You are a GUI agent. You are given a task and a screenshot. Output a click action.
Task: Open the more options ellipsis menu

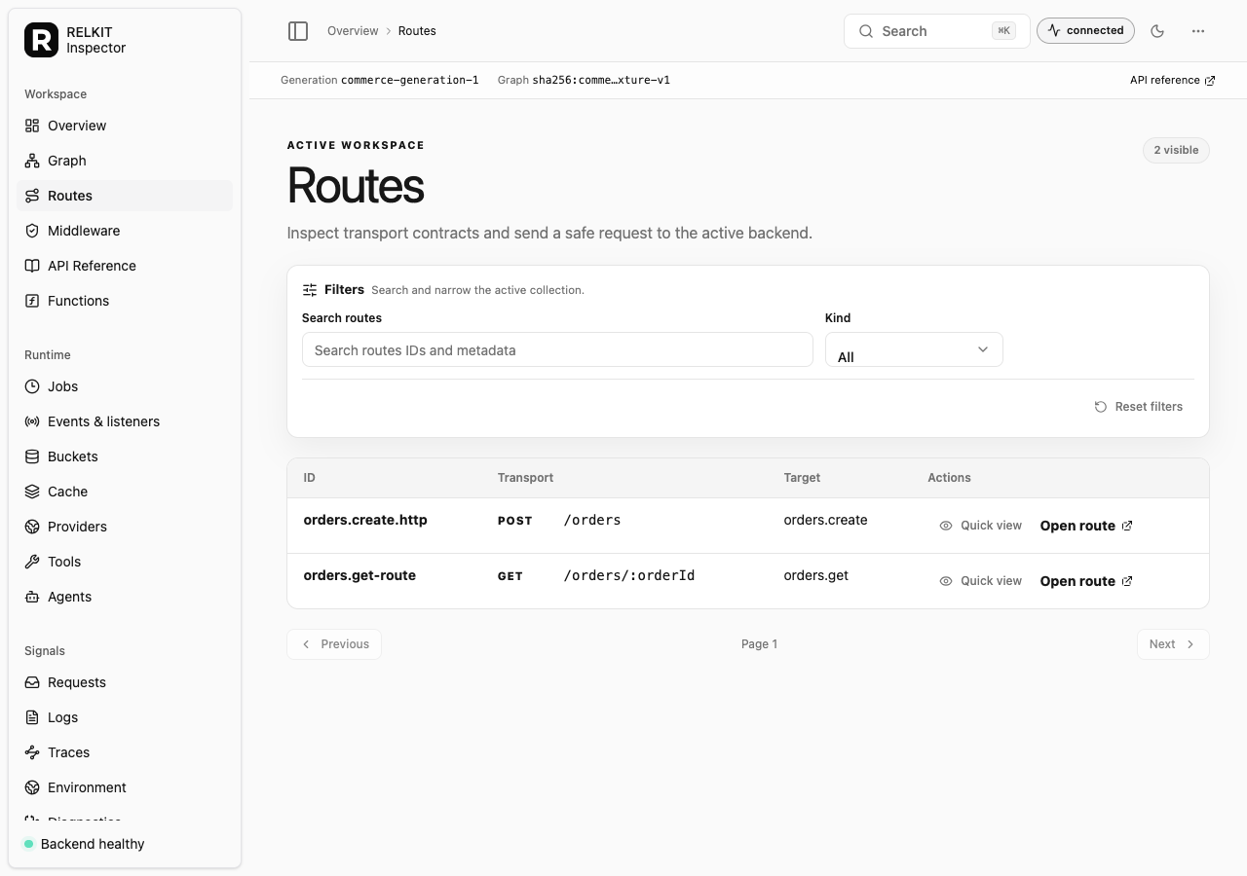click(1198, 31)
